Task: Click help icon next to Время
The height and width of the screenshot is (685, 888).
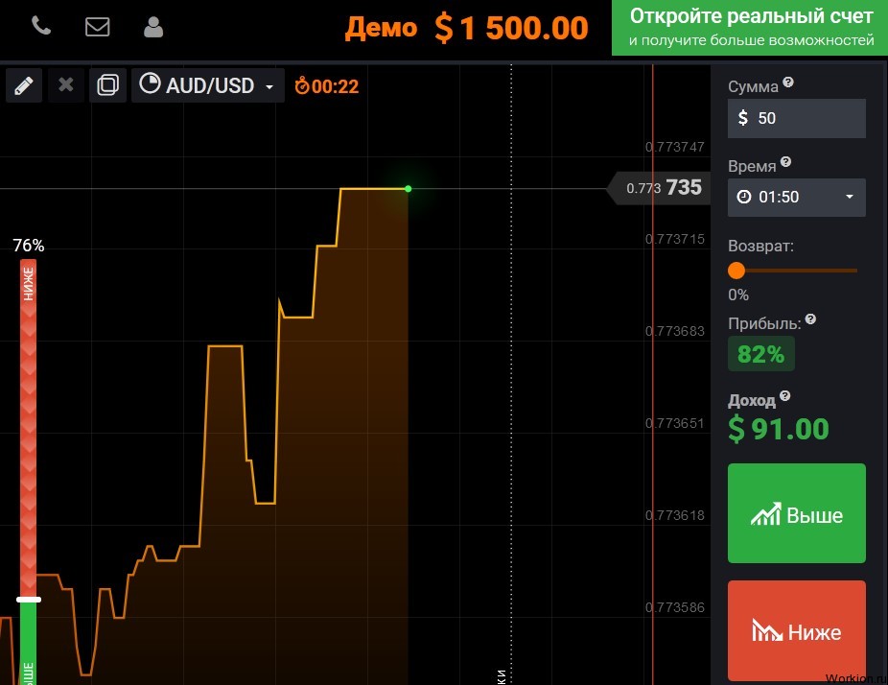Action: tap(785, 162)
